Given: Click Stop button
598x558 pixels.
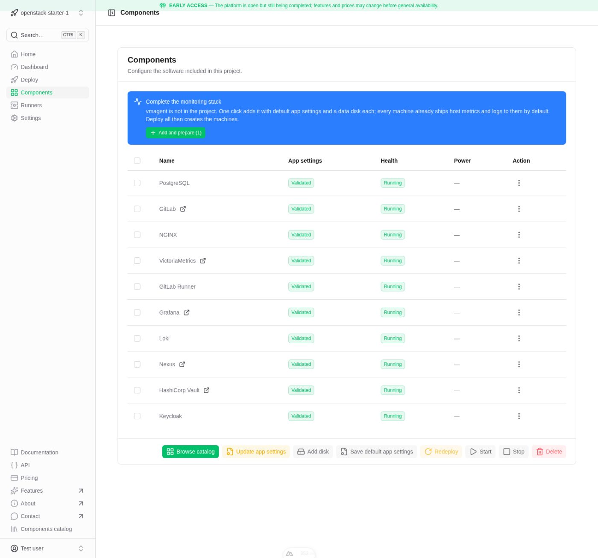Looking at the screenshot, I should pos(514,452).
